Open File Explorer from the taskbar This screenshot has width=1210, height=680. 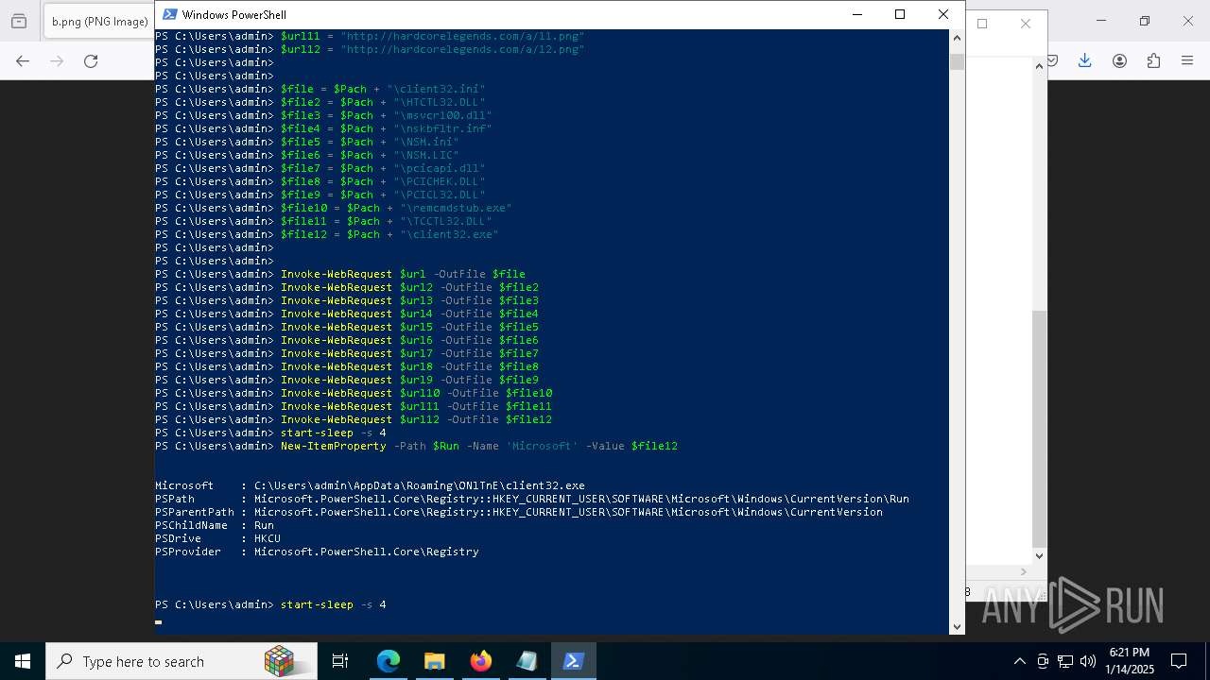[434, 661]
